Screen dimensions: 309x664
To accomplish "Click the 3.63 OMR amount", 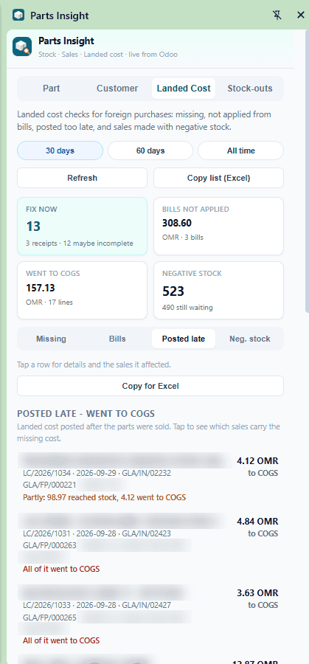I will click(x=258, y=593).
